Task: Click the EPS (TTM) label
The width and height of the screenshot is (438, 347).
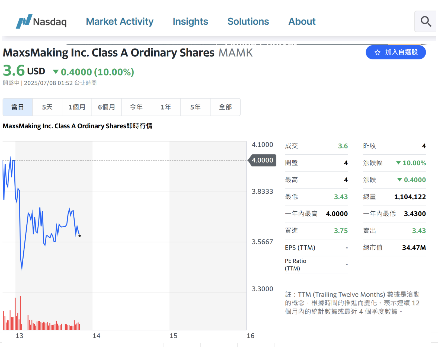Action: (x=300, y=247)
